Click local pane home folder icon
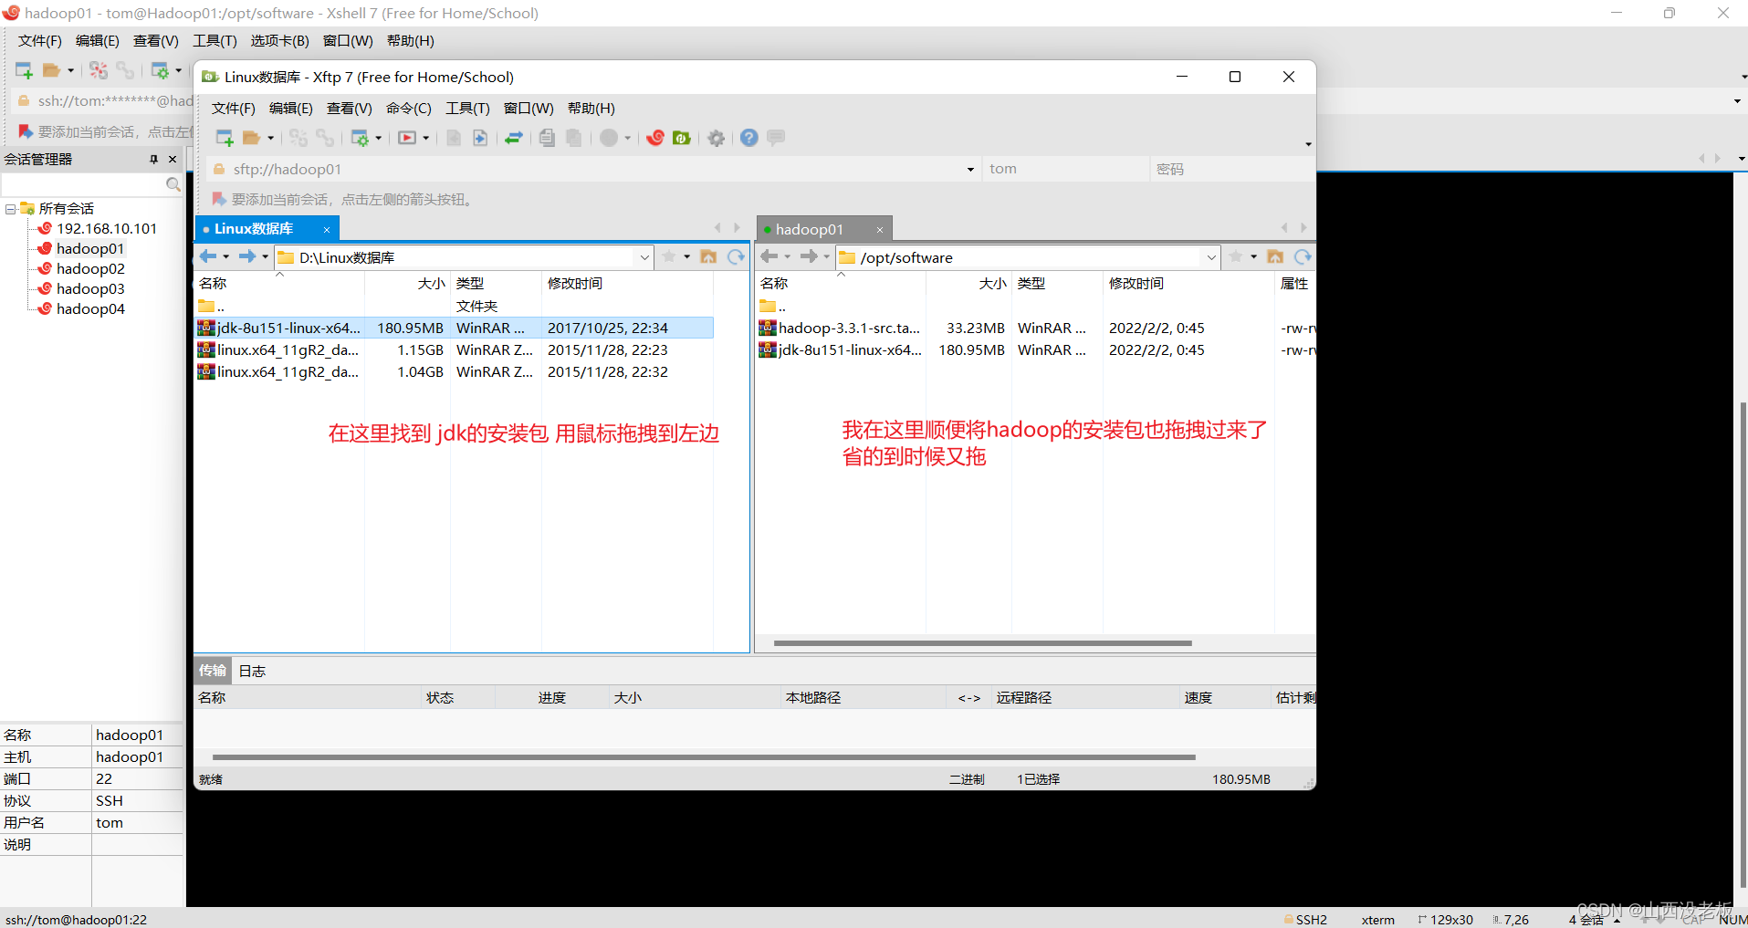The image size is (1748, 928). pos(708,257)
